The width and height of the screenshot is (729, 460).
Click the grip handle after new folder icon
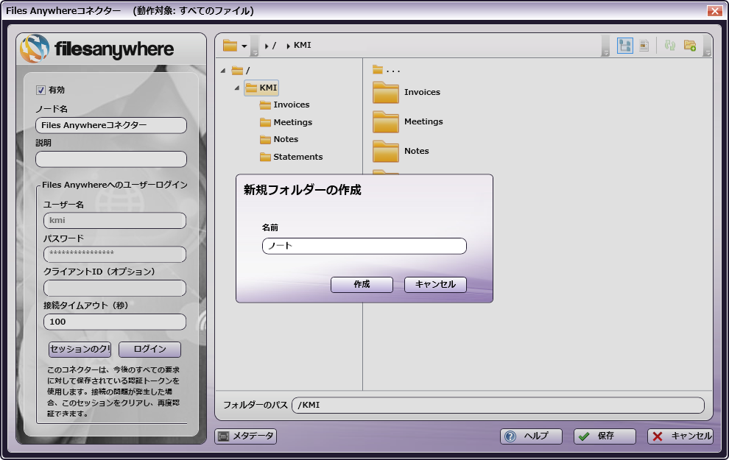pyautogui.click(x=707, y=46)
